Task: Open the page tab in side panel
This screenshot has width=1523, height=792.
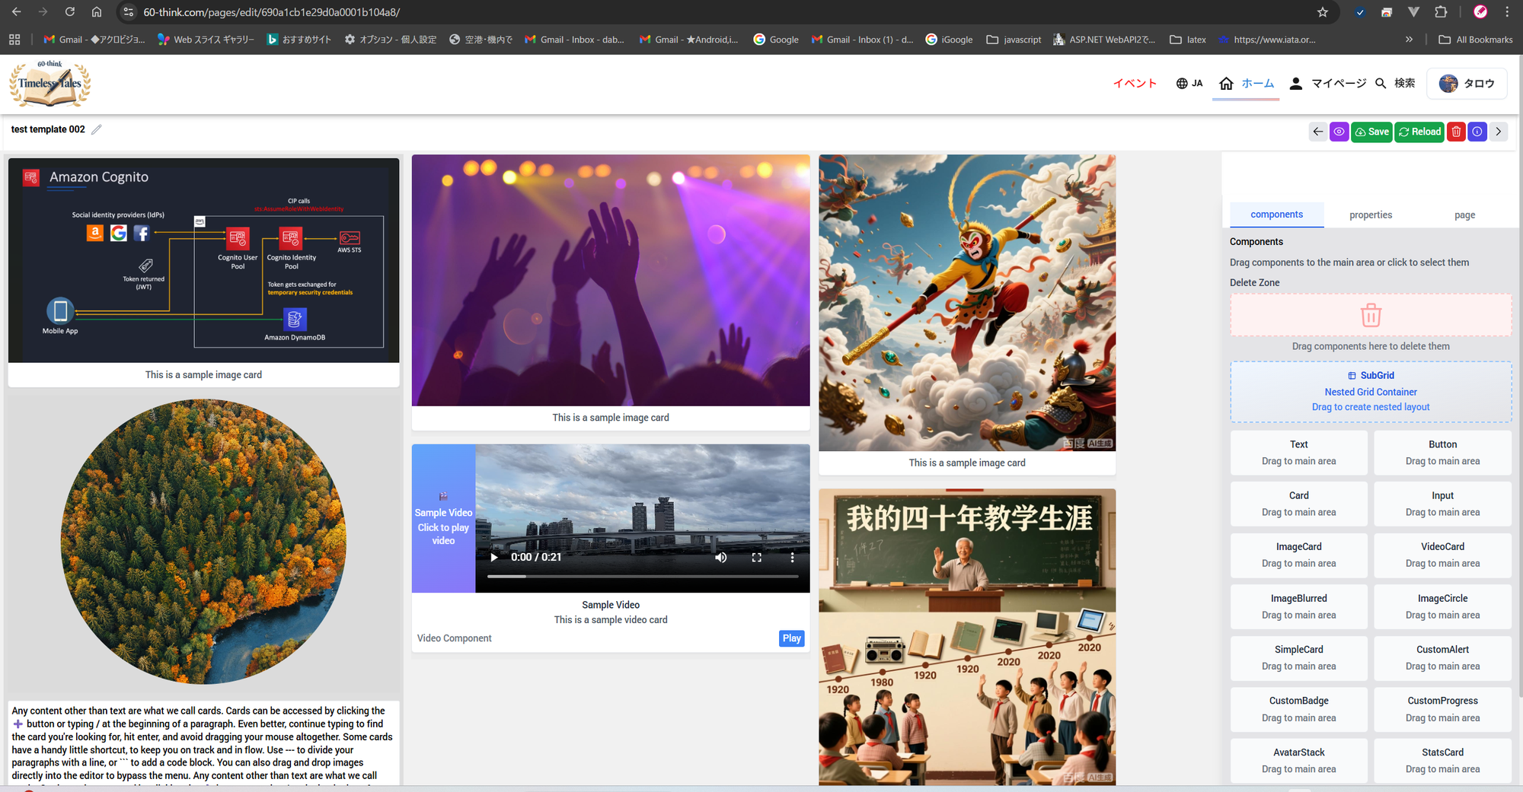Action: point(1464,215)
